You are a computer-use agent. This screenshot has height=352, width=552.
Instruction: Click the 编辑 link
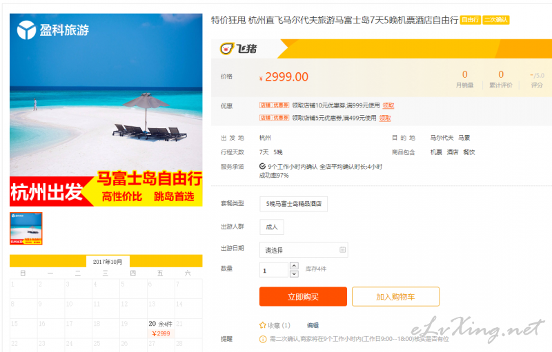click(313, 325)
